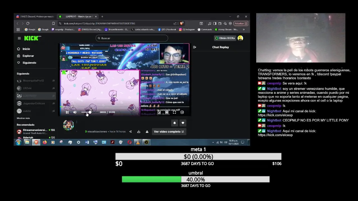Open a new browser tab
Viewport: 358px width, 201px height.
coord(102,16)
